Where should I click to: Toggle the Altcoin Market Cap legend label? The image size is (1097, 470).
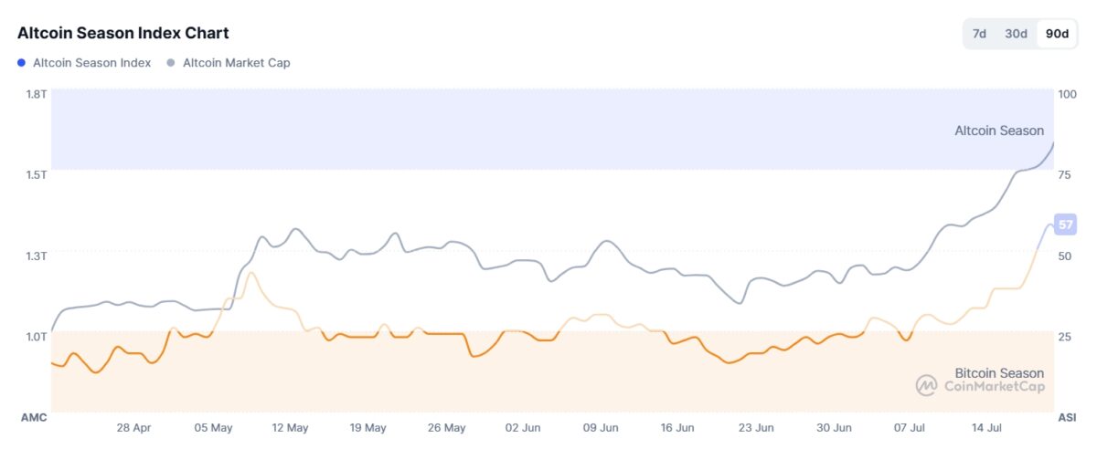pos(237,63)
